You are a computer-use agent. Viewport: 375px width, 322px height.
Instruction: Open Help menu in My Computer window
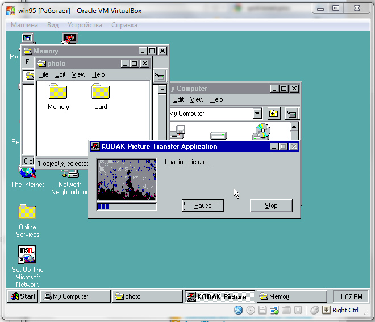216,99
